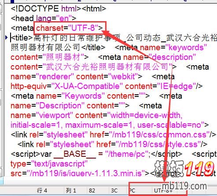Click the "X-UA-Compatible" value
Image resolution: width=217 pixels, height=196 pixels.
pos(87,86)
